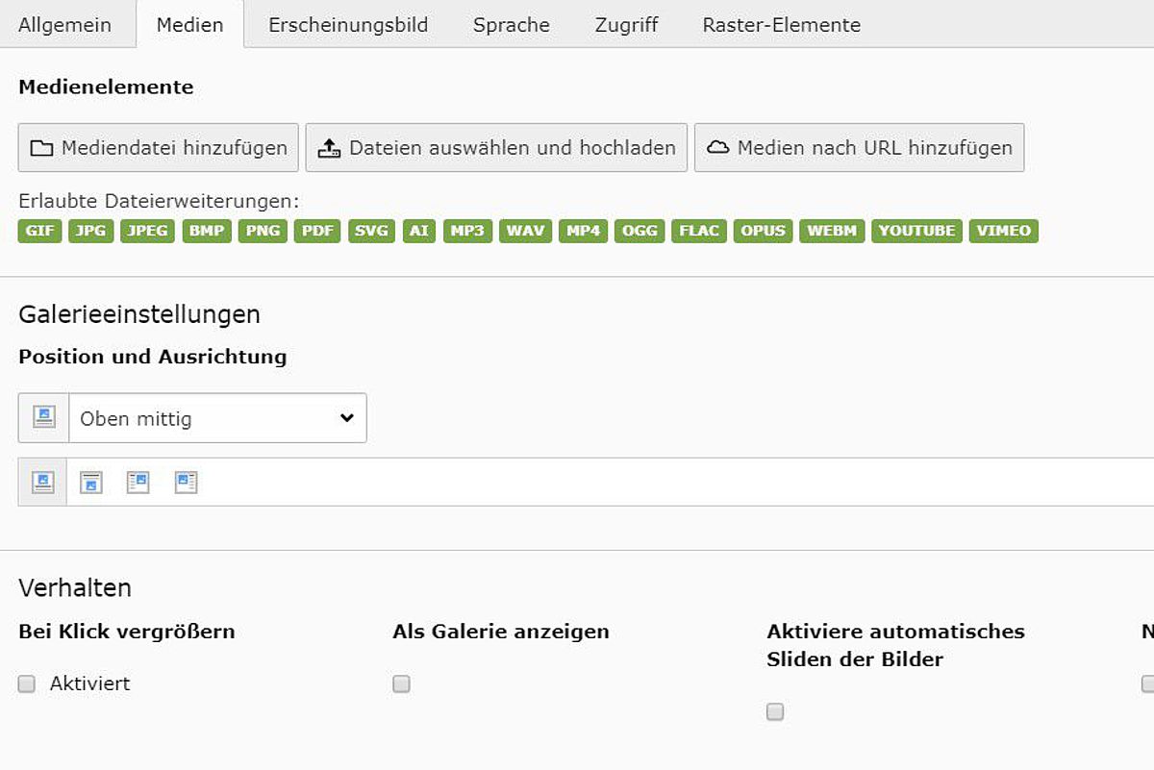The image size is (1154, 770).
Task: Select the in-text left alignment icon
Action: 187,482
